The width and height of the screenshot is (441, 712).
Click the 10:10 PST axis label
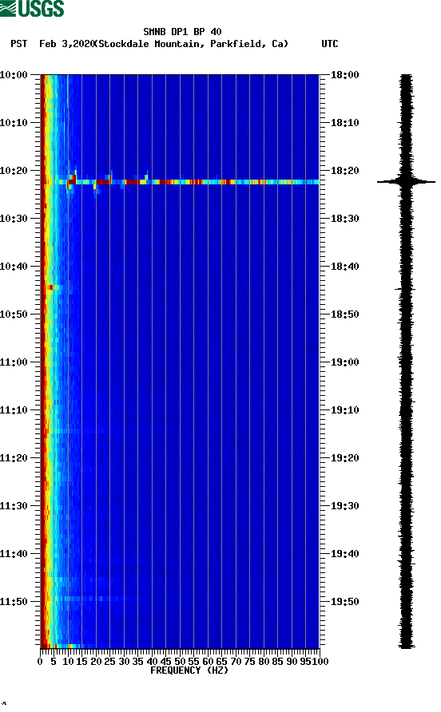14,123
